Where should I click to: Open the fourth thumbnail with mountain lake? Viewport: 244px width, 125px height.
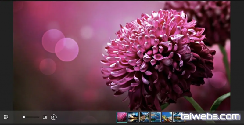156,117
